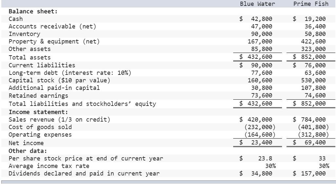Click the Retained earnings row label
The image size is (336, 184).
coord(38,95)
